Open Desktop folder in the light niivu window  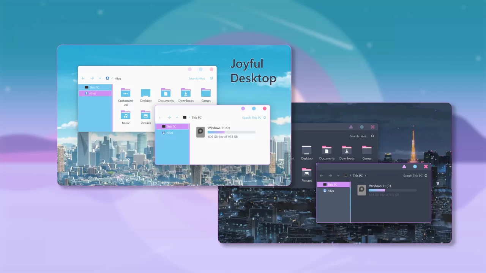click(x=146, y=96)
